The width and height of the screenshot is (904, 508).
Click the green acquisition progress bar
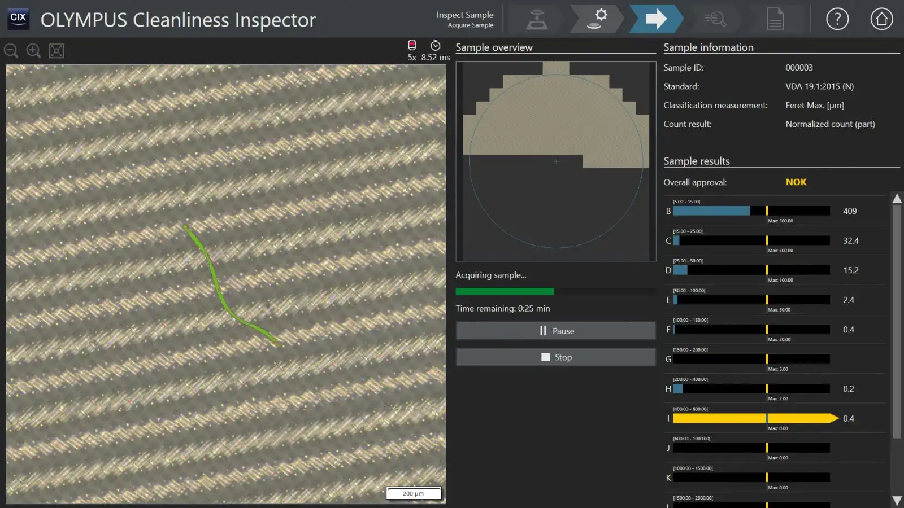pos(505,292)
